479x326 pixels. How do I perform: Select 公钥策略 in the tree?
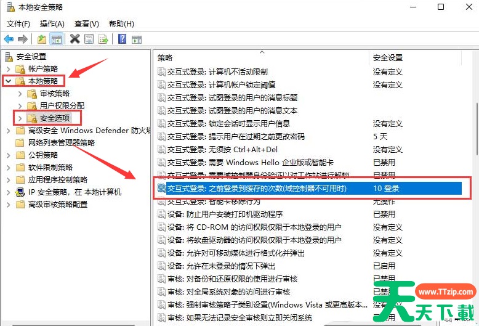tap(42, 155)
